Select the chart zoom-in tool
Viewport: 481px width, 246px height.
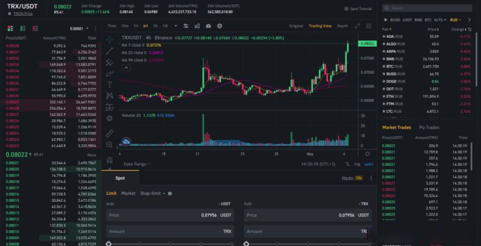point(109,144)
